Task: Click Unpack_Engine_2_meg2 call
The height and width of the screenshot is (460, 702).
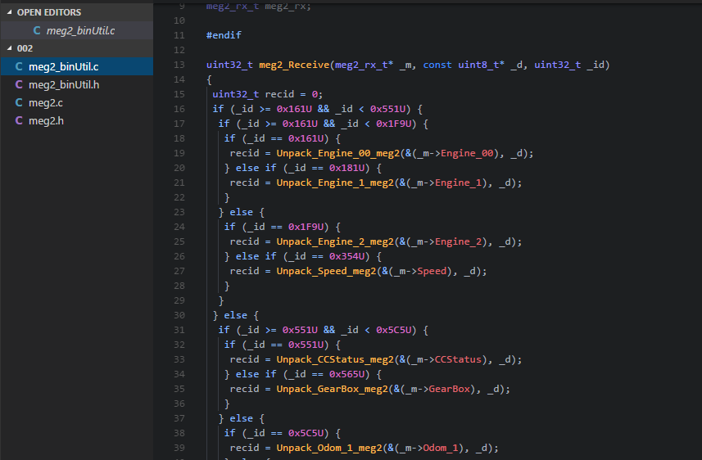Action: click(x=335, y=241)
